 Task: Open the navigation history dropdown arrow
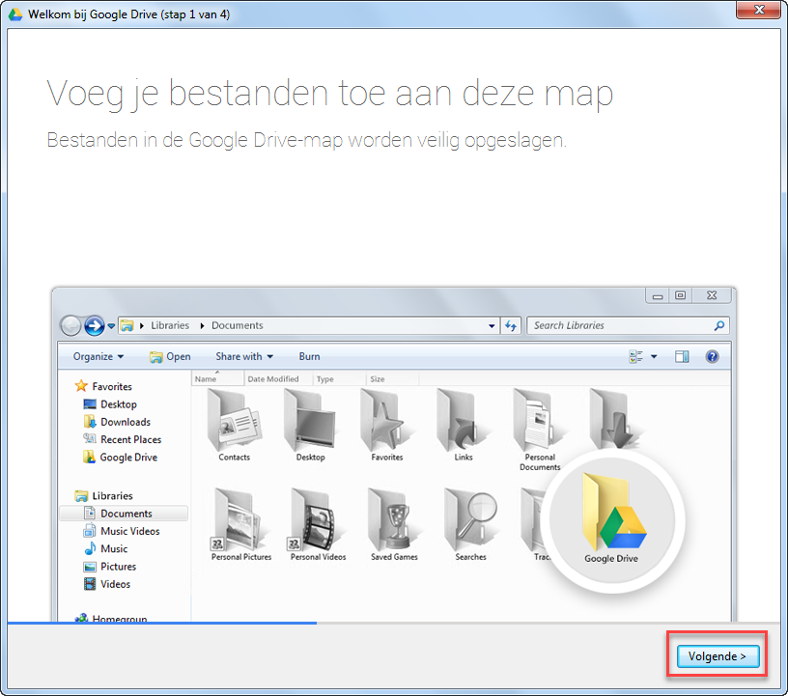coord(111,326)
